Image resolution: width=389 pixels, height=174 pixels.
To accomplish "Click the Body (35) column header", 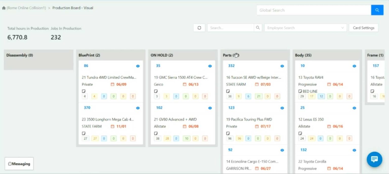I will [x=303, y=55].
